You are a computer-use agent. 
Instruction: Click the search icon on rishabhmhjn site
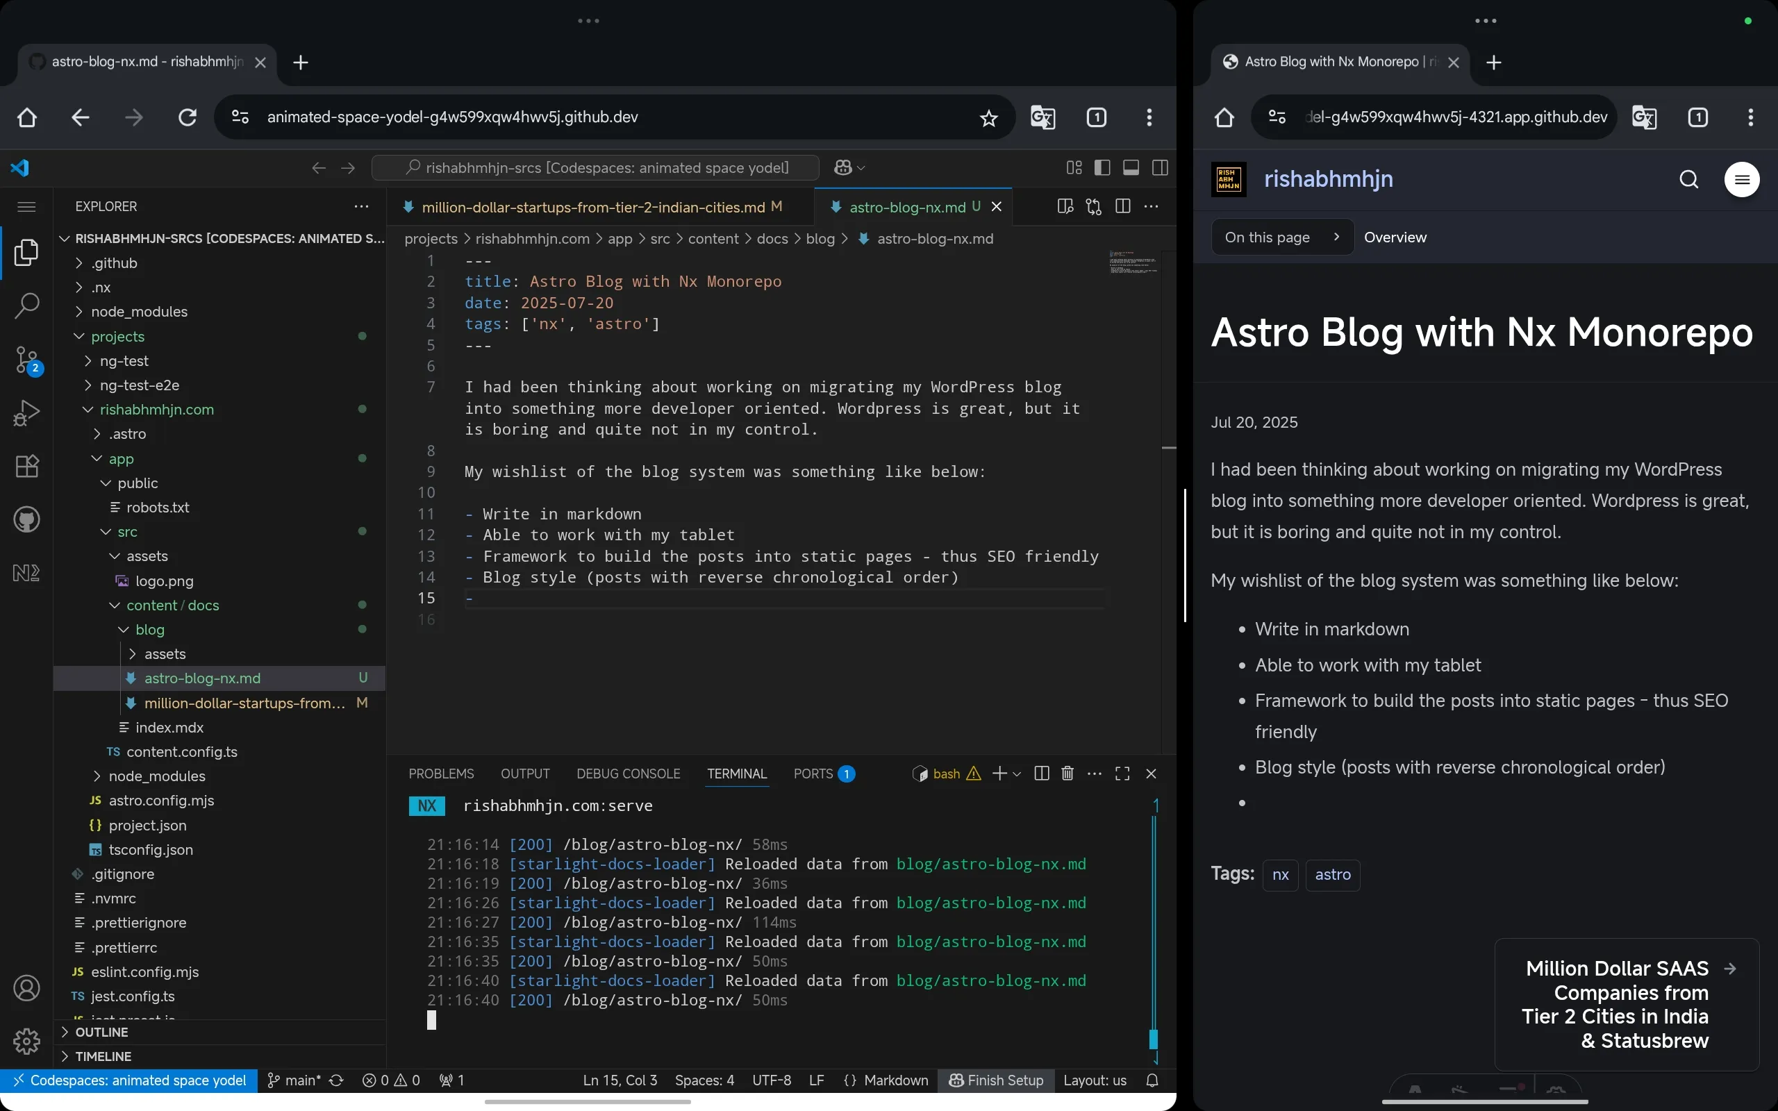1688,179
